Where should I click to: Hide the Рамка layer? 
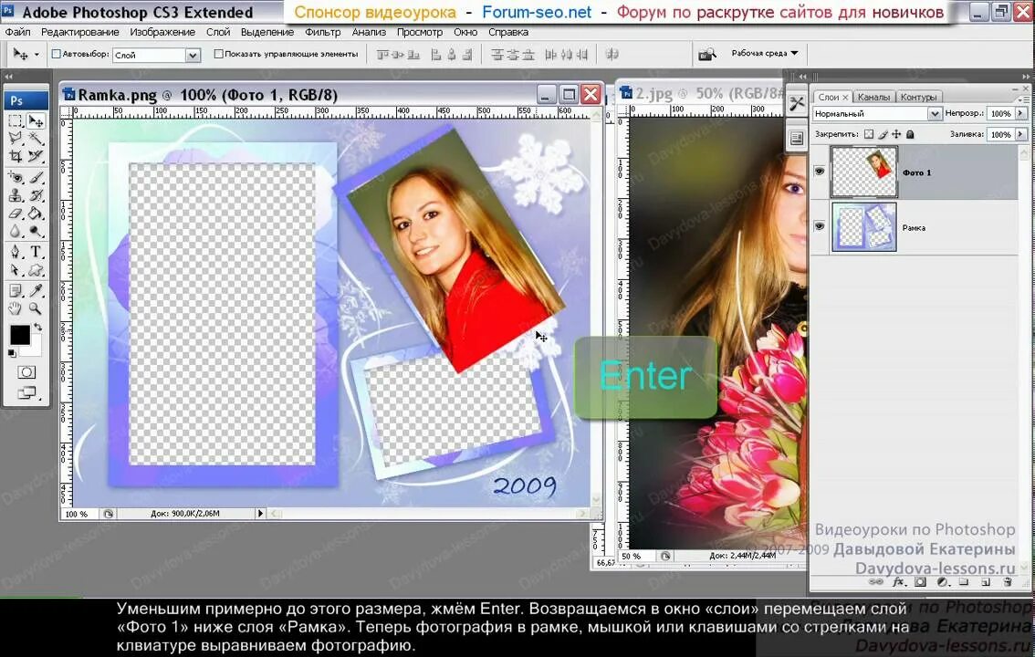click(x=820, y=226)
